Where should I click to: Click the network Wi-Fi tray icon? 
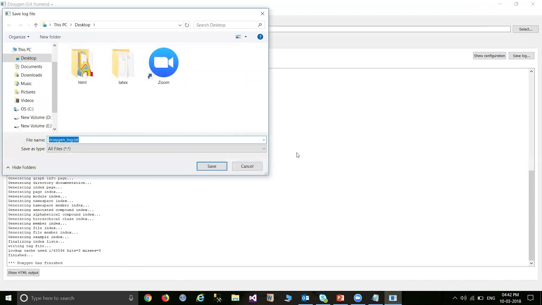[x=472, y=298]
